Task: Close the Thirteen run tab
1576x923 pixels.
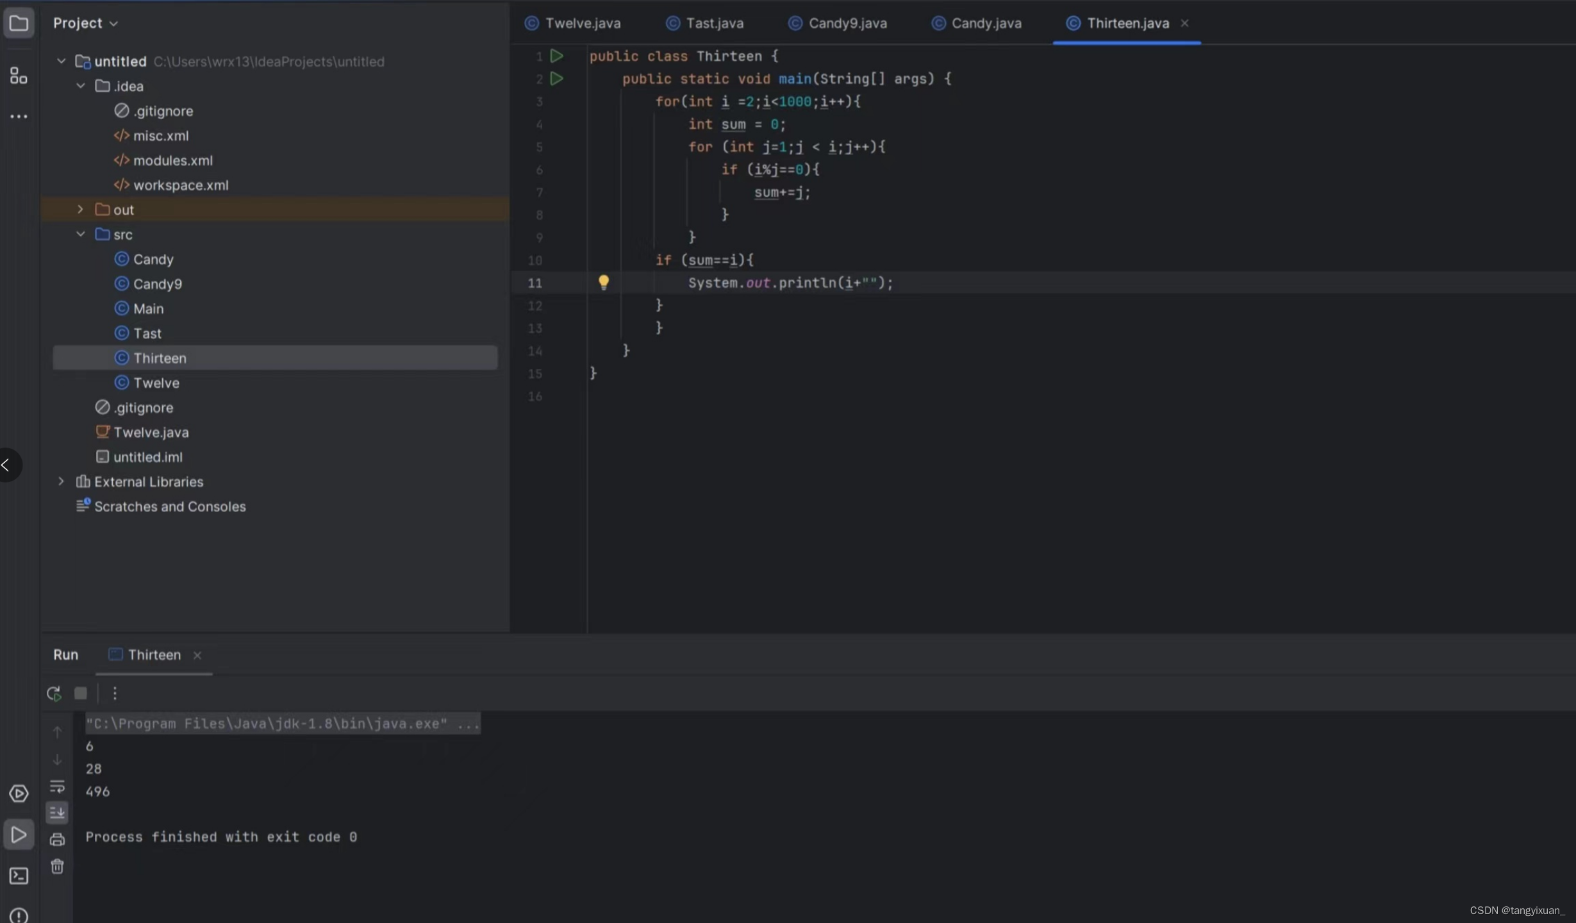Action: (x=197, y=655)
